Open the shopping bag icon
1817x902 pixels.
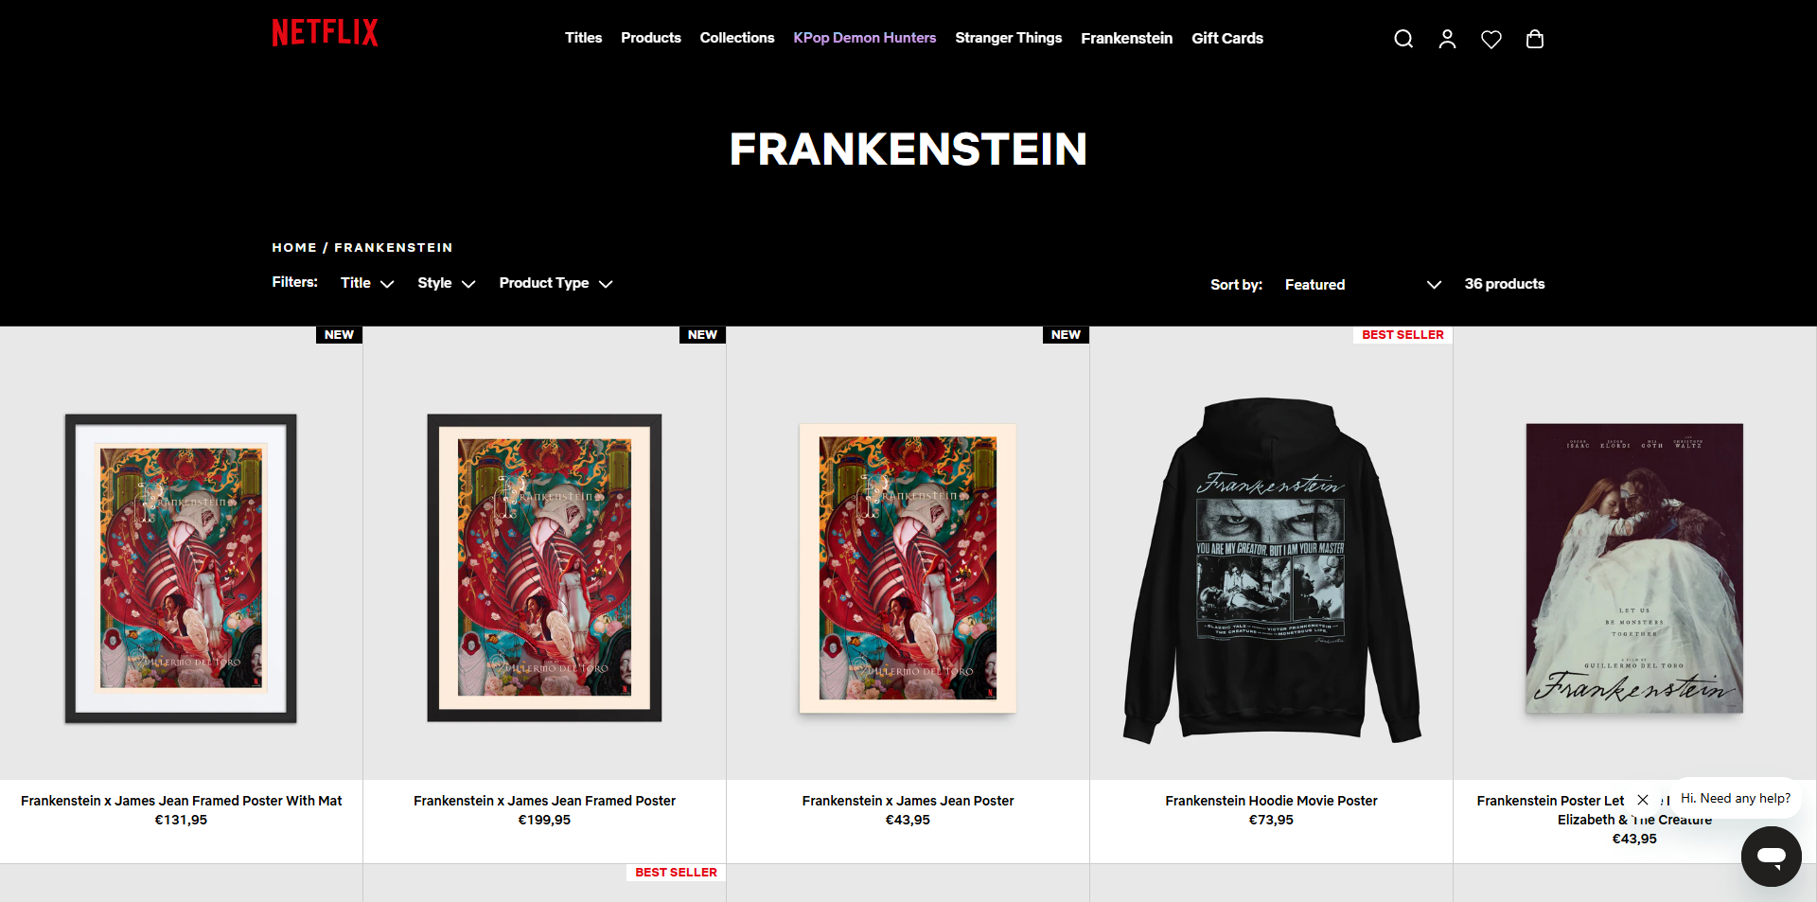coord(1535,39)
